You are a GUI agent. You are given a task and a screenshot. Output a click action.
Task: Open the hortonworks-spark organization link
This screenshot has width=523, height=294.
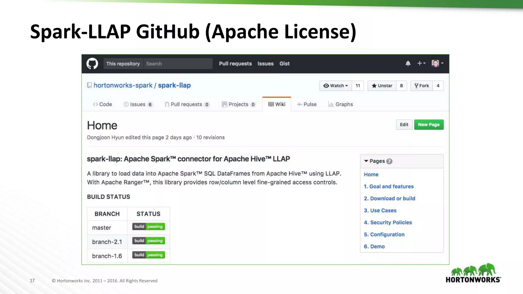pyautogui.click(x=123, y=85)
